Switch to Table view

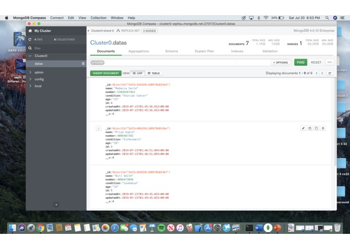point(154,73)
